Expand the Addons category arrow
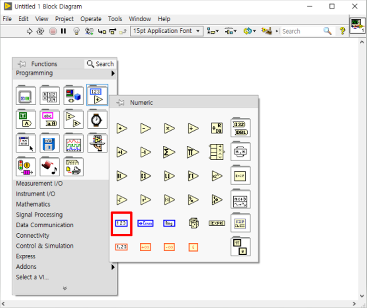 [x=113, y=267]
